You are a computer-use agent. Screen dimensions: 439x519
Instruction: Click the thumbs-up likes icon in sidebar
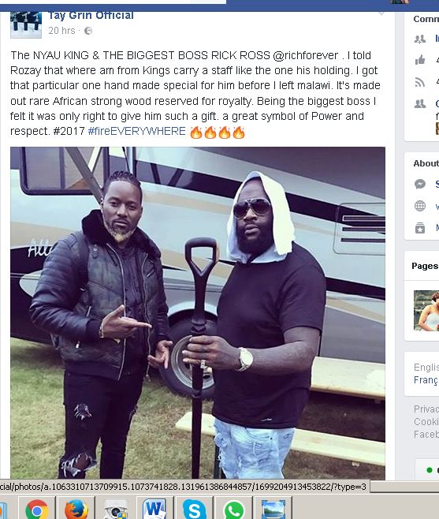420,60
